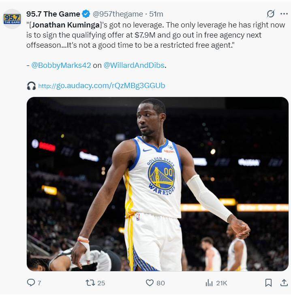The image size is (291, 295).
Task: Click the @957thegame handle
Action: (118, 14)
